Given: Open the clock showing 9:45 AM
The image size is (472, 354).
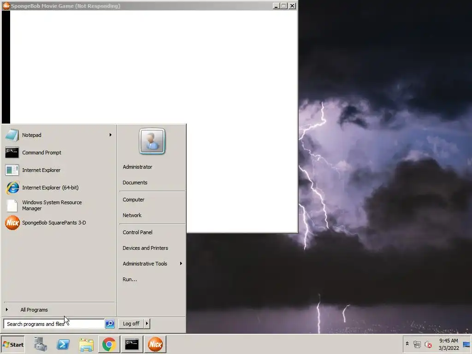Looking at the screenshot, I should point(448,344).
